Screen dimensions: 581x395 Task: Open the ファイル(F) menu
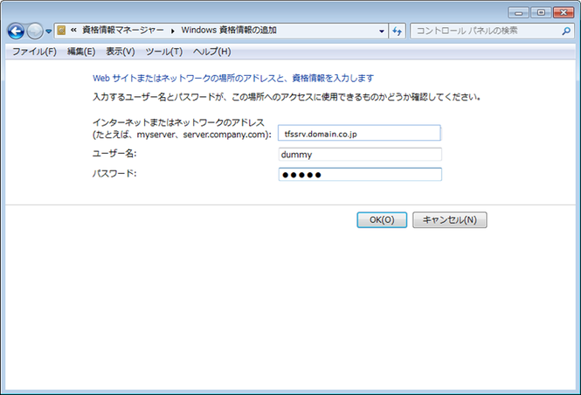[x=34, y=52]
